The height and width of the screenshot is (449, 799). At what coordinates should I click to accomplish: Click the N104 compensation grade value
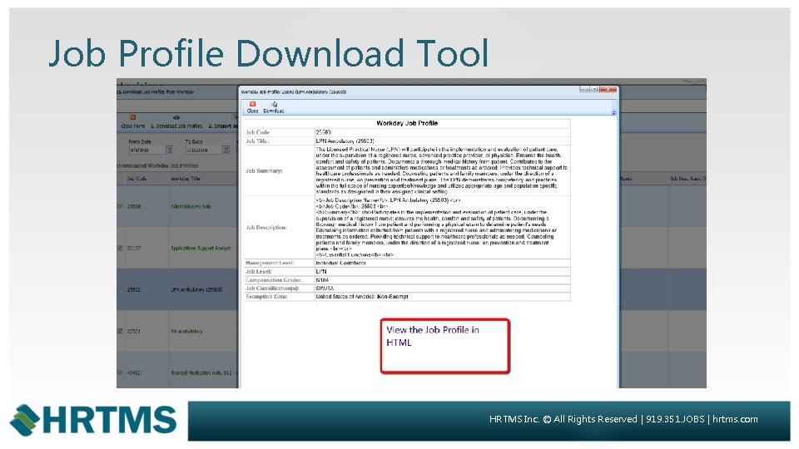coord(322,280)
